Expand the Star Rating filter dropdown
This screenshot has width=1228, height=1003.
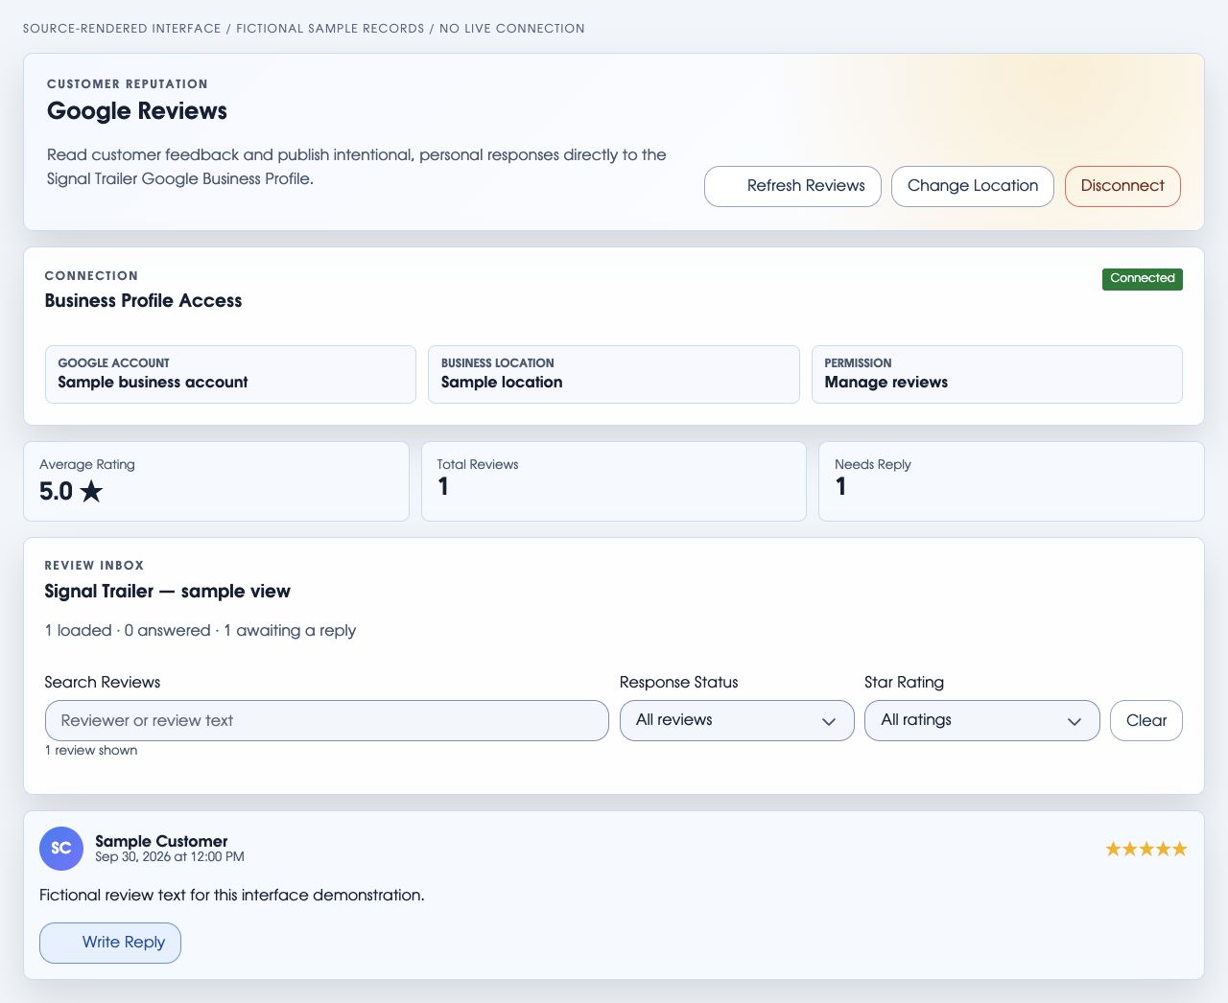(982, 720)
